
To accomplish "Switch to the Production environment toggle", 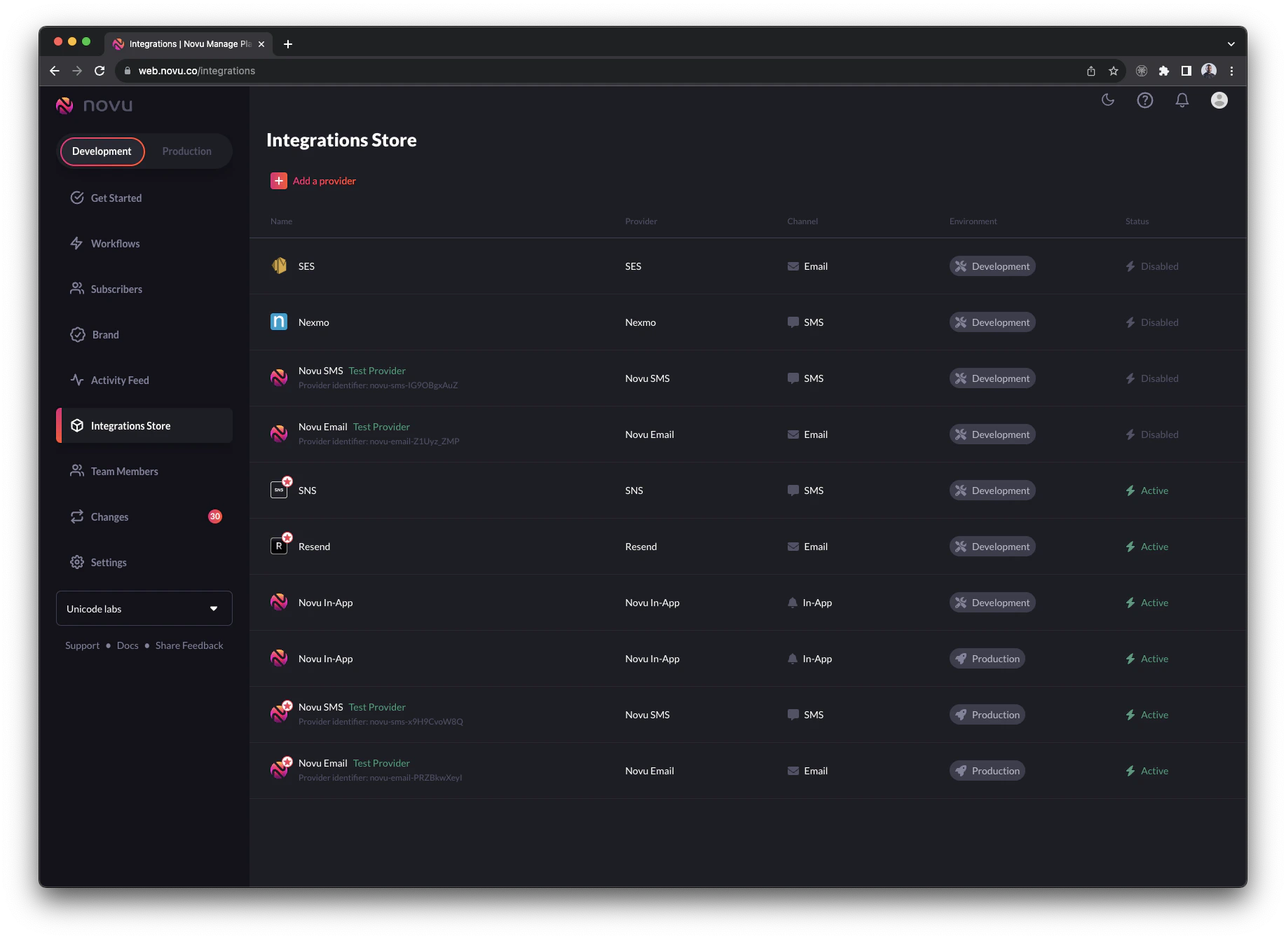I will [187, 151].
